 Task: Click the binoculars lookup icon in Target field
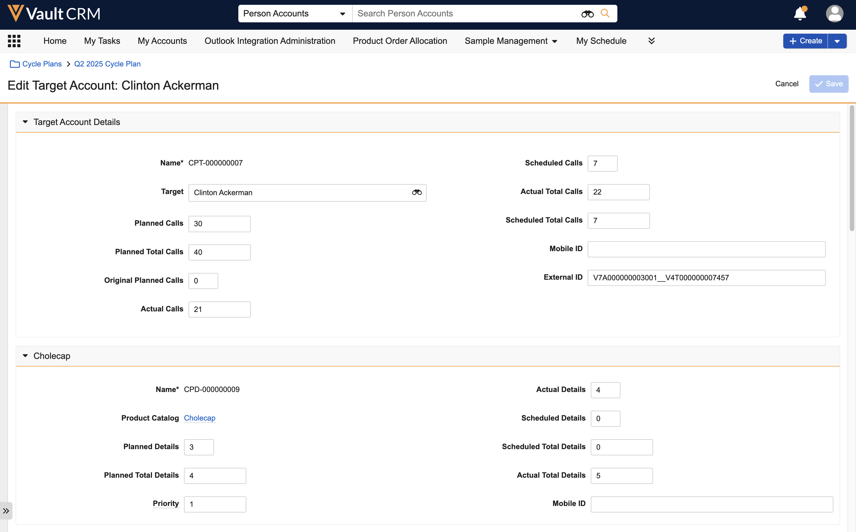[417, 192]
